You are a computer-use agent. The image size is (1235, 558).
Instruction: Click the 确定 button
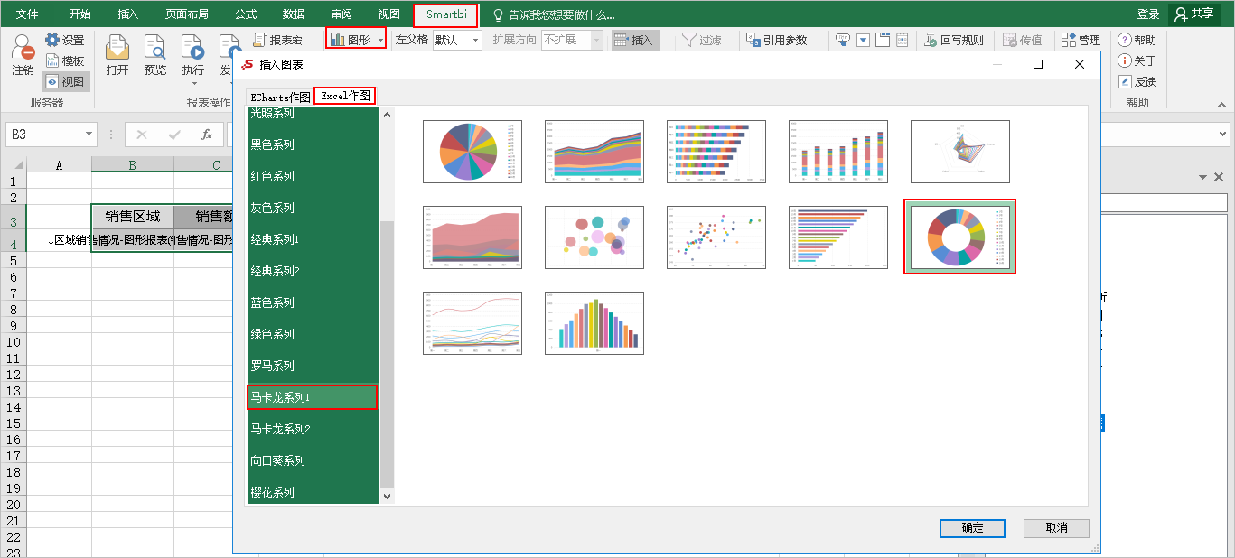[x=972, y=528]
